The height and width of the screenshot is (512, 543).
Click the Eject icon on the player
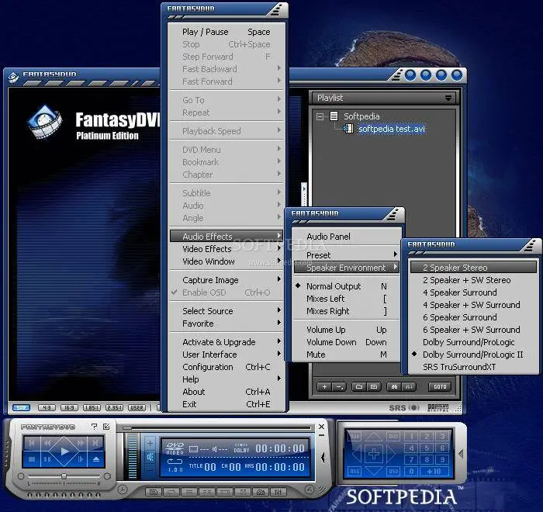point(96,459)
